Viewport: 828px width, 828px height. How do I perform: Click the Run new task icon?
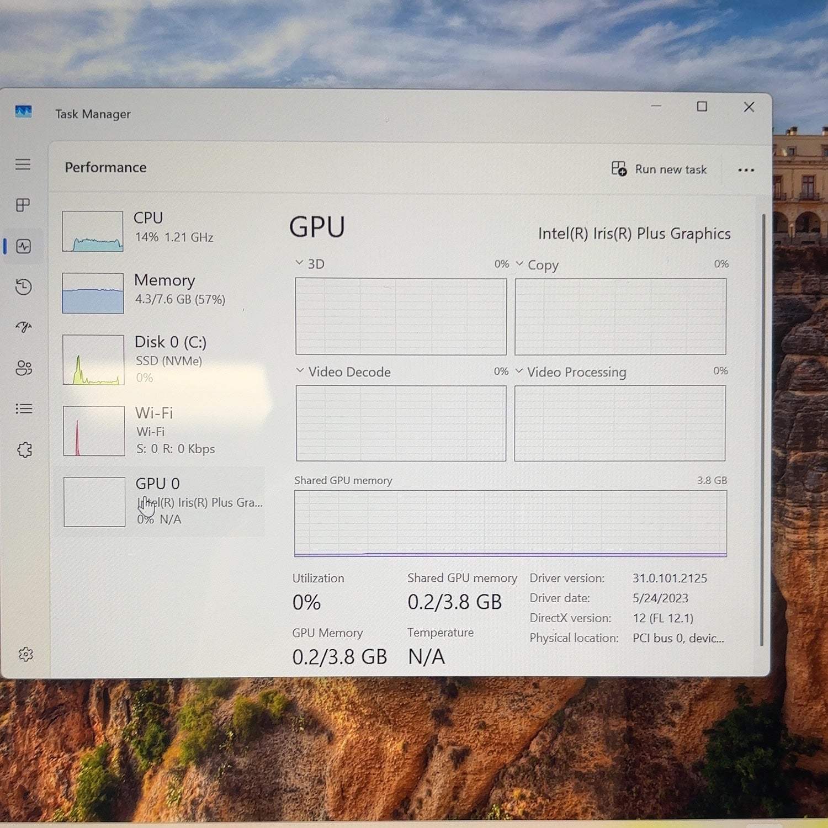(619, 168)
